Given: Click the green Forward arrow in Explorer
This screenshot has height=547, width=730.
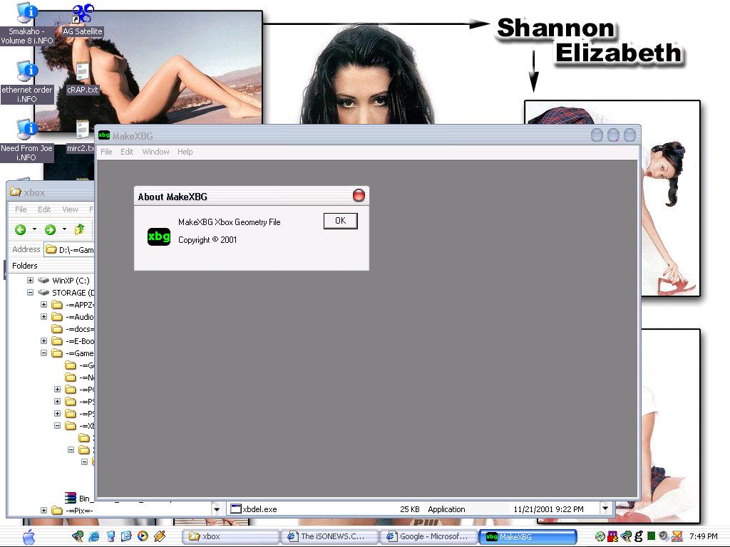Looking at the screenshot, I should (x=50, y=229).
